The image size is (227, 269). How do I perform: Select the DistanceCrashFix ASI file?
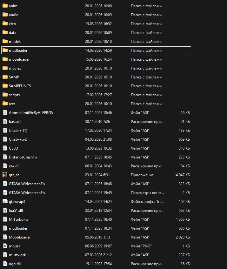point(23,157)
